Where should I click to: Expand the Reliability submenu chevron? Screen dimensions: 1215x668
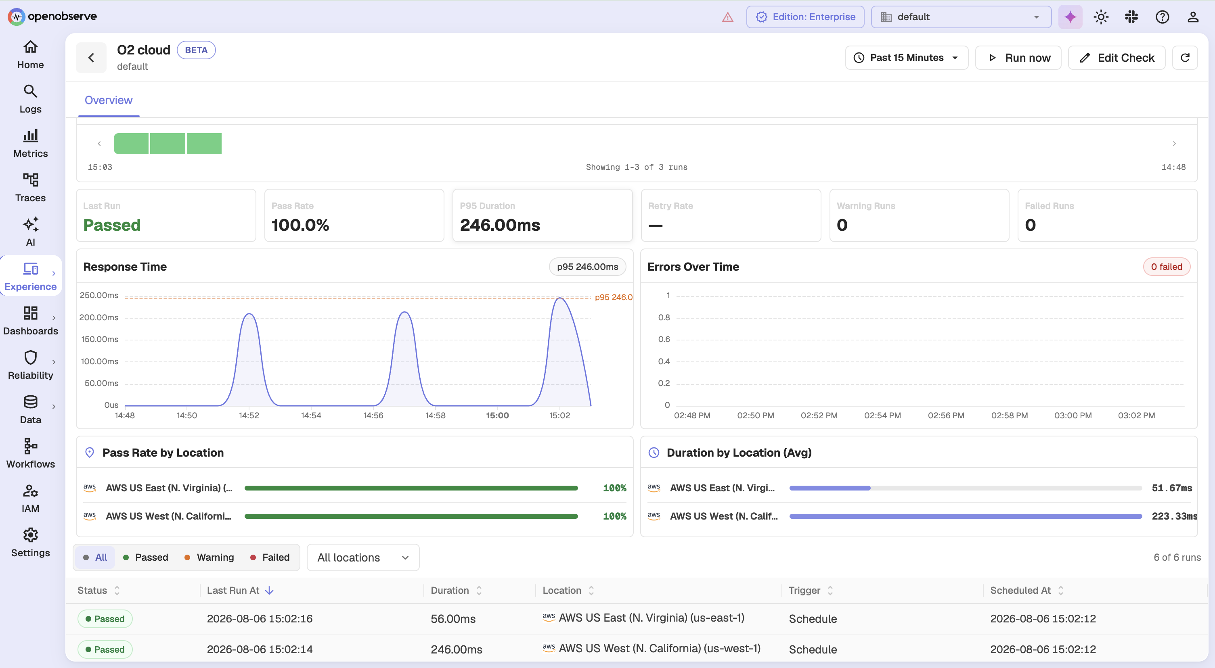tap(54, 362)
